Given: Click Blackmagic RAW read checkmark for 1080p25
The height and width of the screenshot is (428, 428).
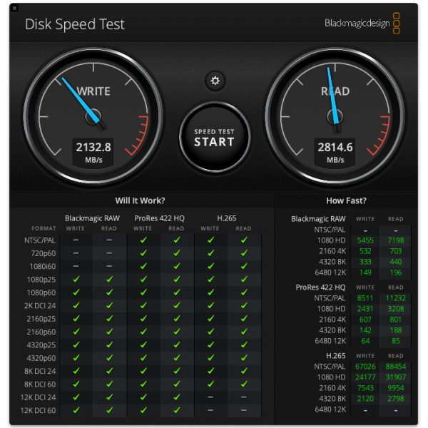Looking at the screenshot, I should coord(109,279).
